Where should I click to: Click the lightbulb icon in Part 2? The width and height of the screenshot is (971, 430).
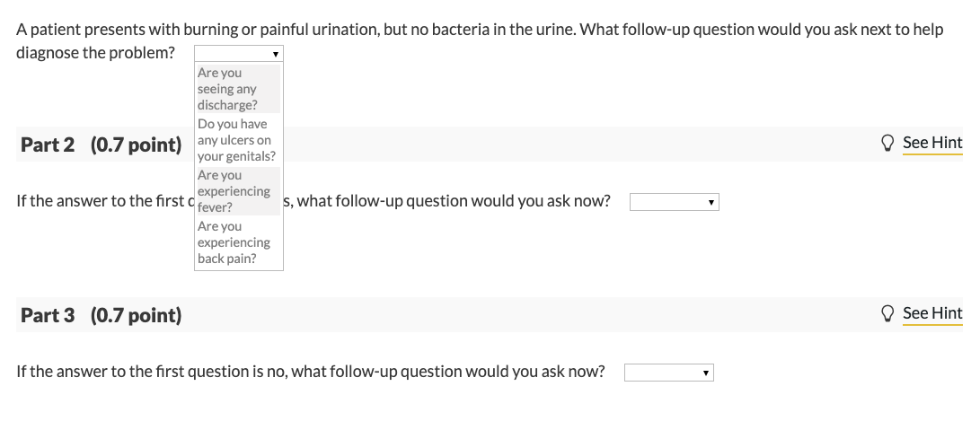[887, 143]
